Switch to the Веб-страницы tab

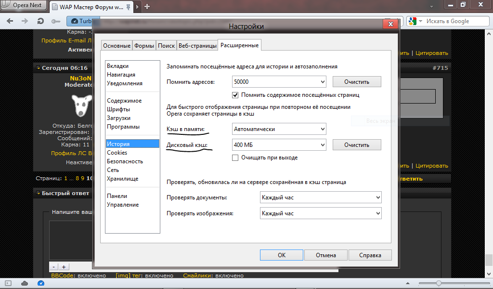pyautogui.click(x=197, y=46)
